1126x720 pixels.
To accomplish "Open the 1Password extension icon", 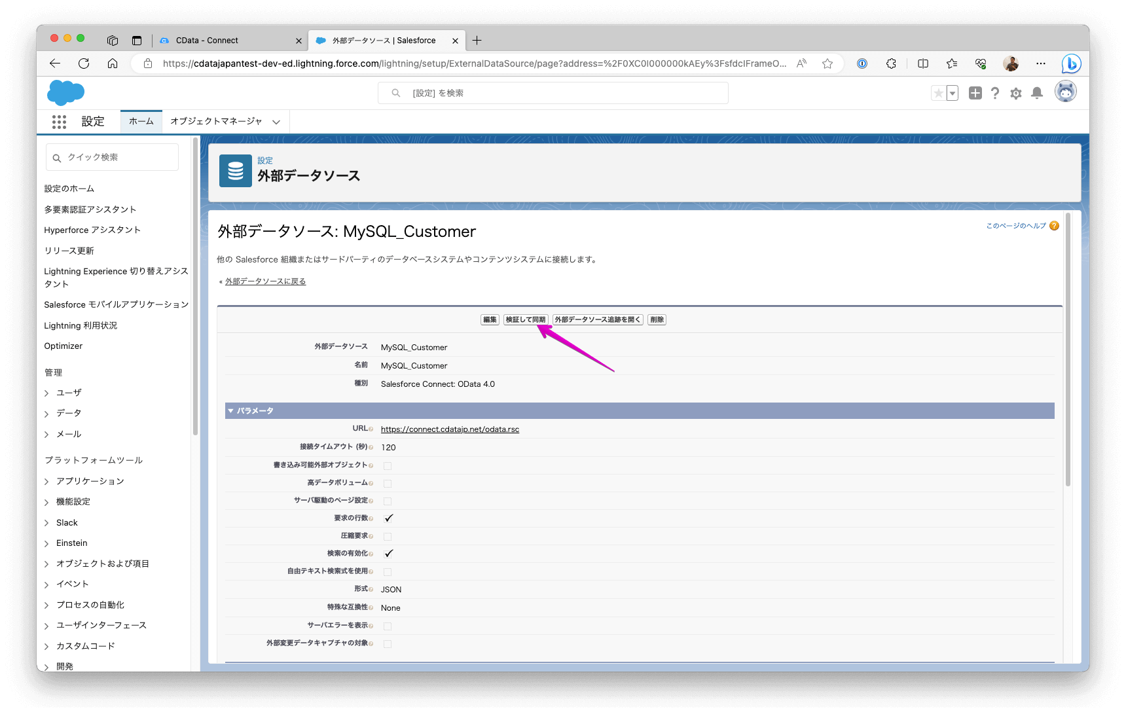I will (x=862, y=63).
